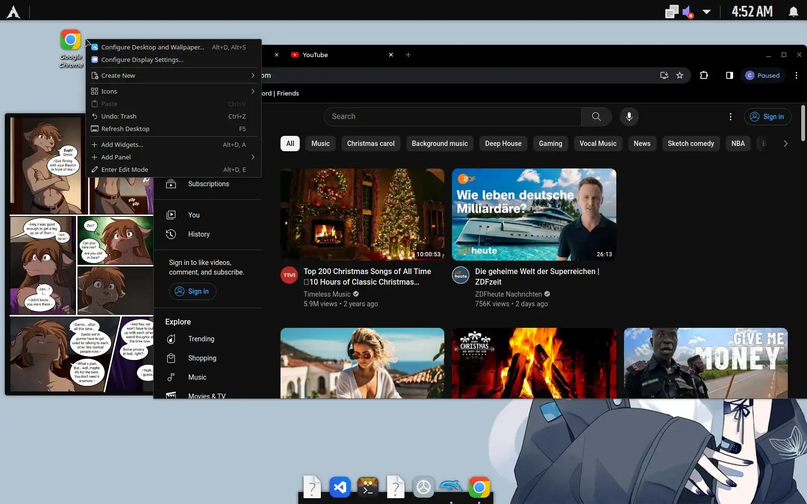
Task: Open the clipboard tray icon
Action: pyautogui.click(x=672, y=12)
